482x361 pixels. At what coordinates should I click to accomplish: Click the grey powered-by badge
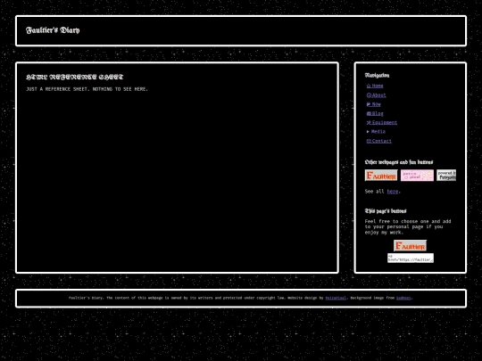pyautogui.click(x=446, y=176)
